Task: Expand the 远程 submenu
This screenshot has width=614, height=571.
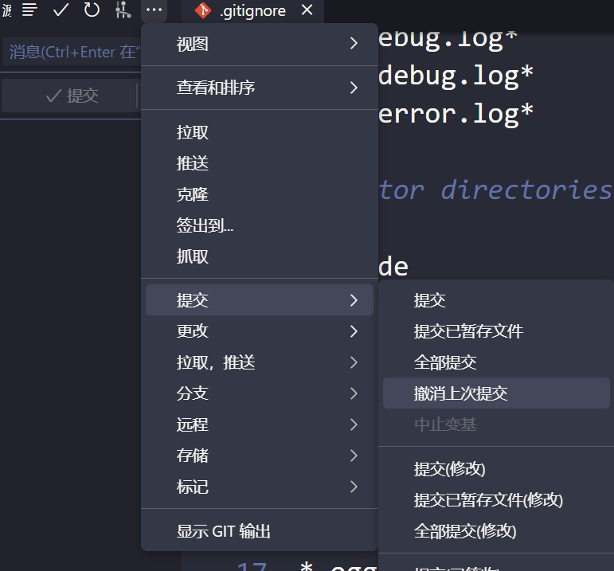Action: coord(260,424)
